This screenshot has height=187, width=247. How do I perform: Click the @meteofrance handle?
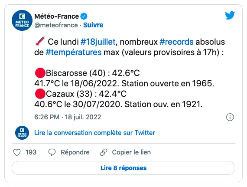[x=56, y=25]
